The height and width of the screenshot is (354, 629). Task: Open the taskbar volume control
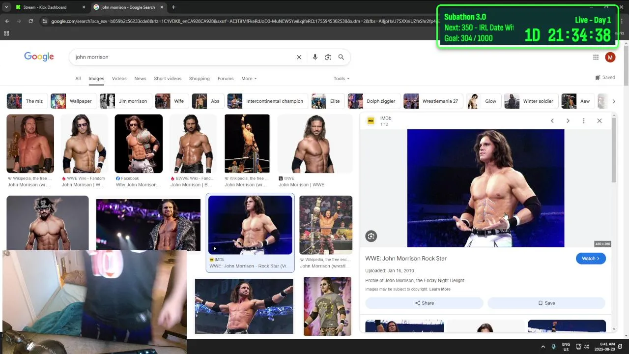pyautogui.click(x=586, y=347)
